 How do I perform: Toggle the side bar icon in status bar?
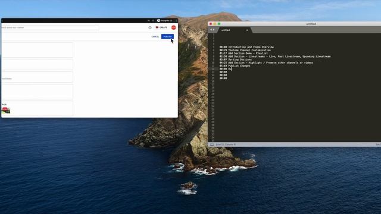point(212,144)
